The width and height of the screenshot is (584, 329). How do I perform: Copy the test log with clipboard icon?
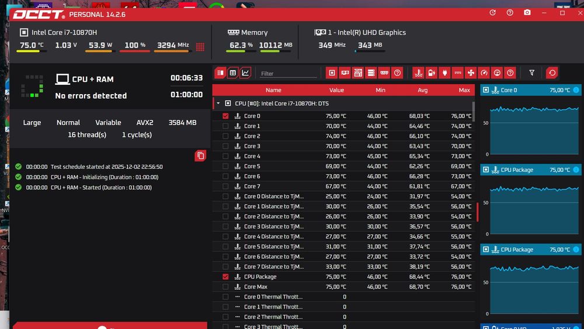[x=200, y=156]
